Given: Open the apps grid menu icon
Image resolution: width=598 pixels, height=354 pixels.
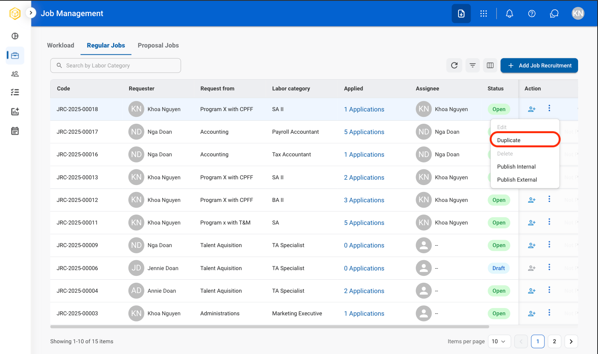Looking at the screenshot, I should coord(483,13).
